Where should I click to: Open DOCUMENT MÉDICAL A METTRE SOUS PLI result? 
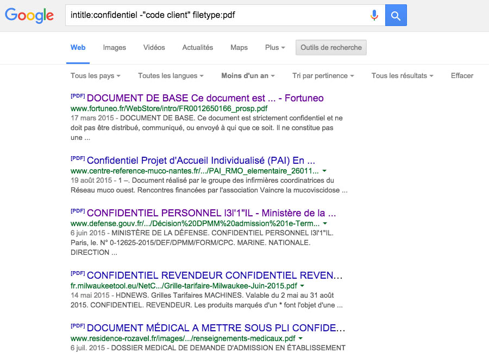pyautogui.click(x=216, y=328)
